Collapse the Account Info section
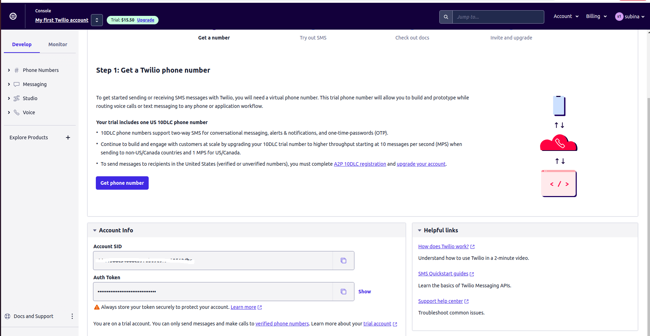The width and height of the screenshot is (650, 336). [x=95, y=230]
